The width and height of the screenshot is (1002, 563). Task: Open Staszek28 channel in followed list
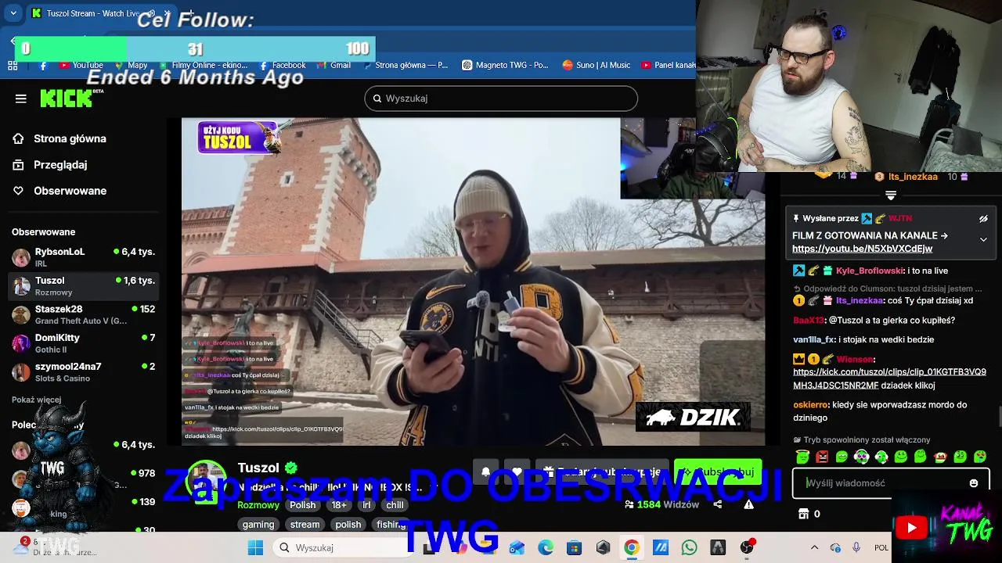pos(83,314)
